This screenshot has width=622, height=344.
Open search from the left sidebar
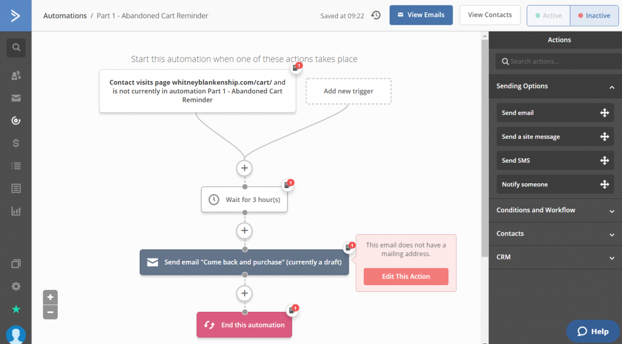click(16, 47)
